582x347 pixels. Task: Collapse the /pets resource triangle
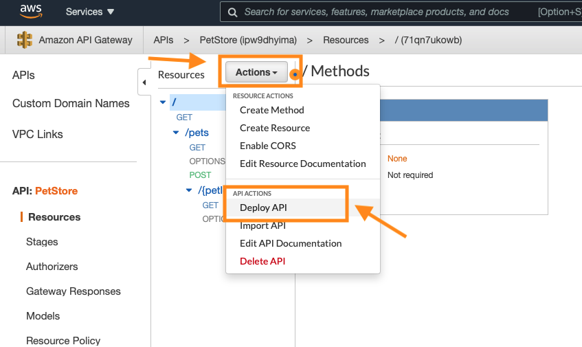176,133
